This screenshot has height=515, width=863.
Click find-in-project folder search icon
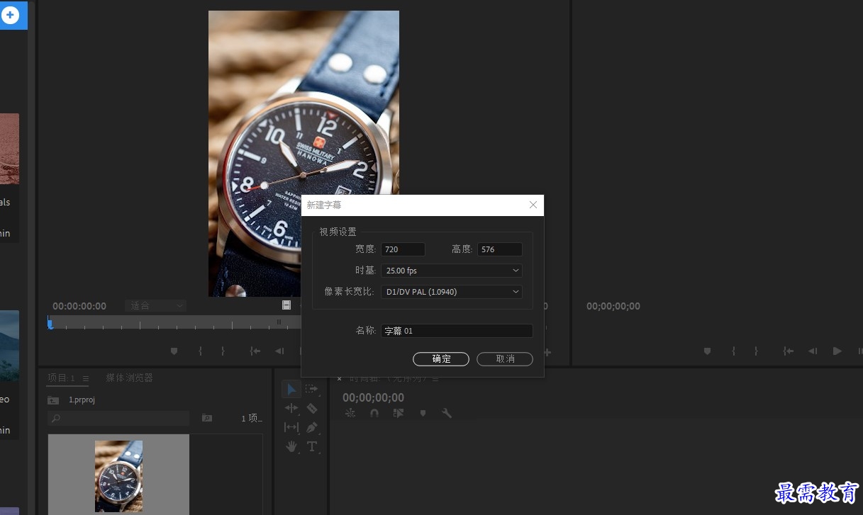(x=206, y=418)
